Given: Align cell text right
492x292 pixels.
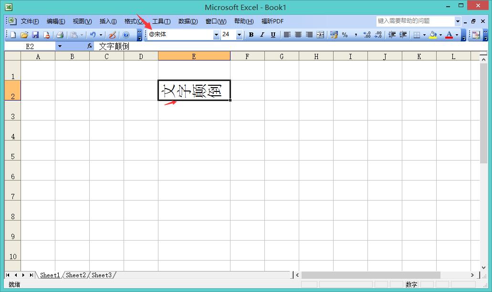Looking at the screenshot, I should click(309, 35).
